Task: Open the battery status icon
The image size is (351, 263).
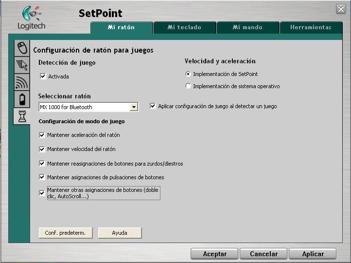Action: (x=22, y=99)
